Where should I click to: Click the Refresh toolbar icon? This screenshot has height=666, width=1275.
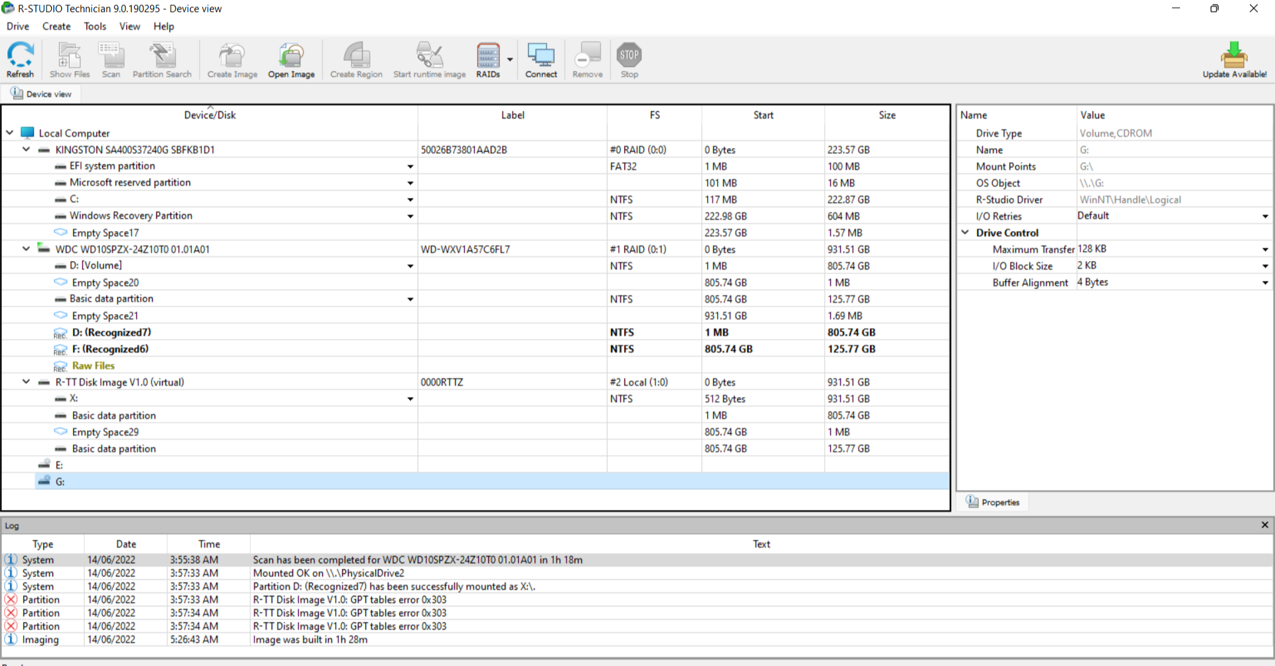click(x=21, y=60)
